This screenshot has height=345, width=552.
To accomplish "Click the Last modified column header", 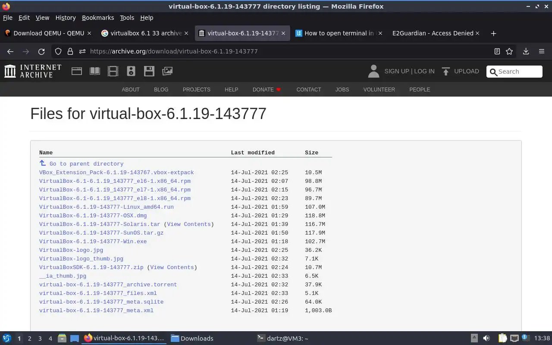I will coord(253,153).
